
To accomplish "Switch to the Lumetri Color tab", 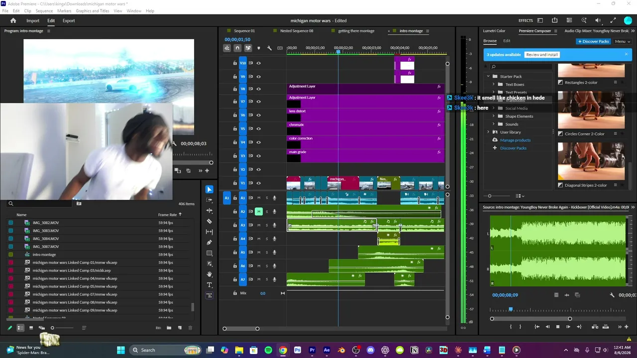I will 494,31.
